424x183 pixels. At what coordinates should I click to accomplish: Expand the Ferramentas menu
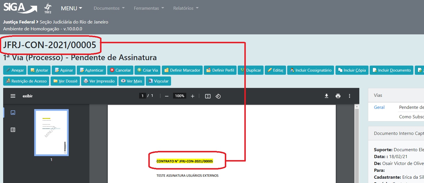point(149,8)
